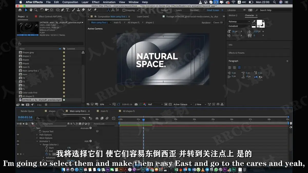
Task: Select 'Color code First' in Project list
Action: click(30, 93)
